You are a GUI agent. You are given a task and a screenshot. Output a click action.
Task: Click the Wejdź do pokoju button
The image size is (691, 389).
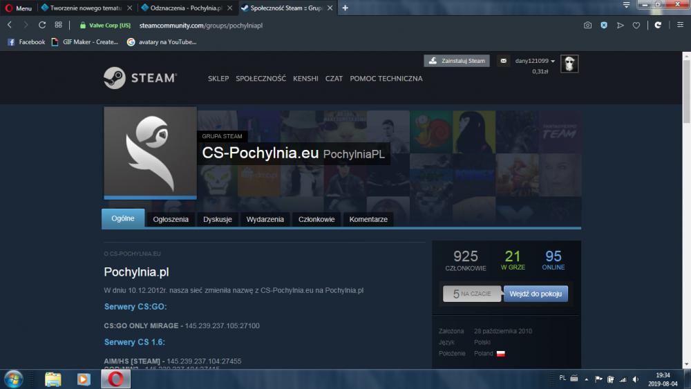pyautogui.click(x=536, y=294)
